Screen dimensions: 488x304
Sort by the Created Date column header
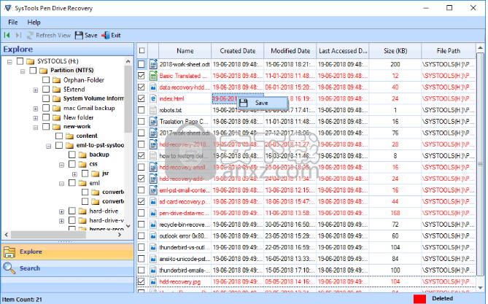(x=238, y=51)
